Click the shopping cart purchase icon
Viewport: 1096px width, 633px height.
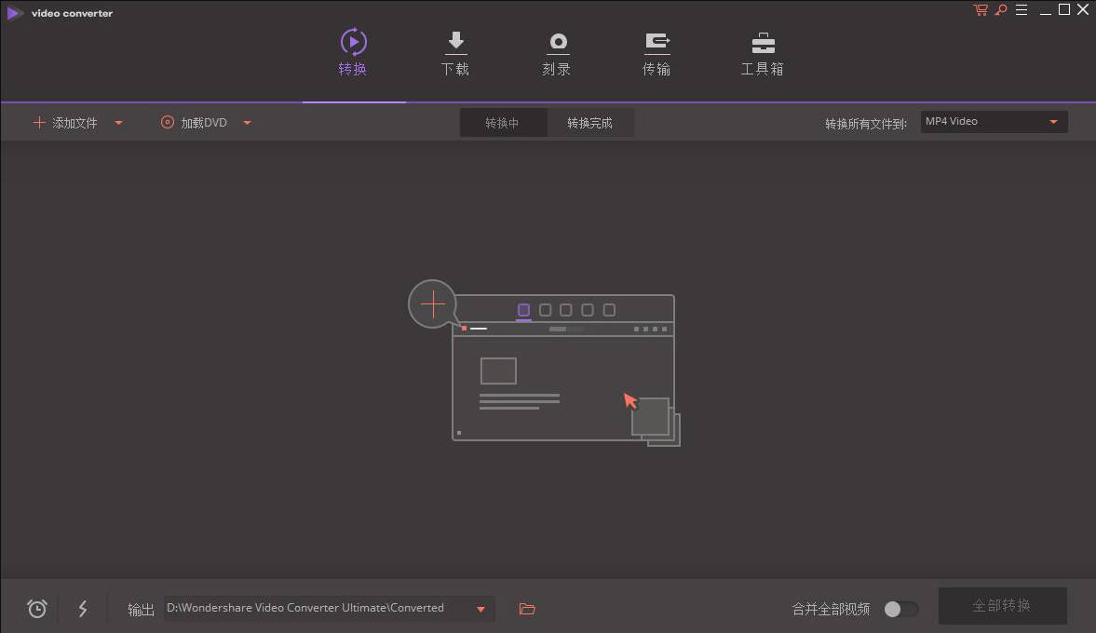pos(980,9)
